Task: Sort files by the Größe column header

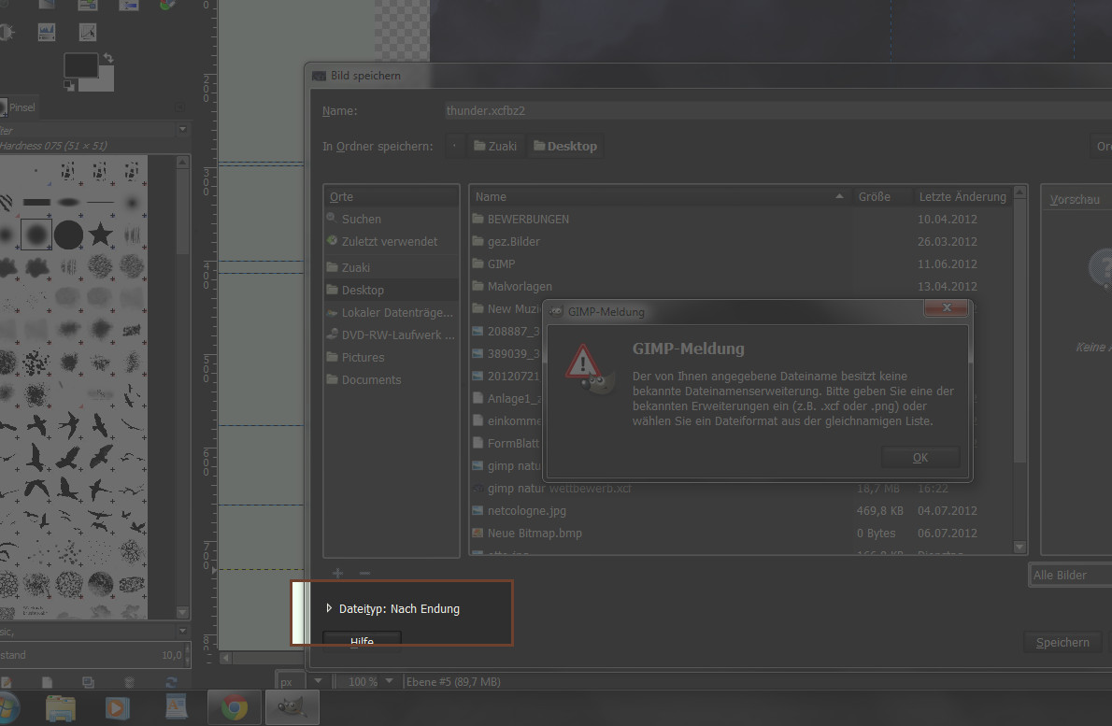Action: coord(881,196)
